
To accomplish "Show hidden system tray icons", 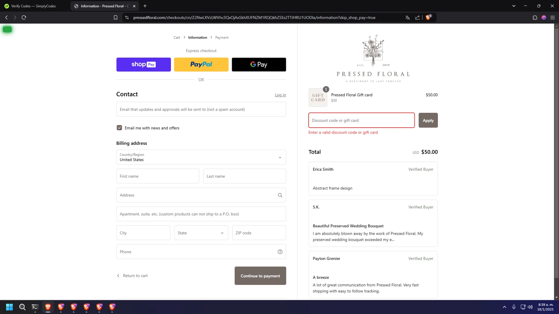I will click(x=505, y=307).
